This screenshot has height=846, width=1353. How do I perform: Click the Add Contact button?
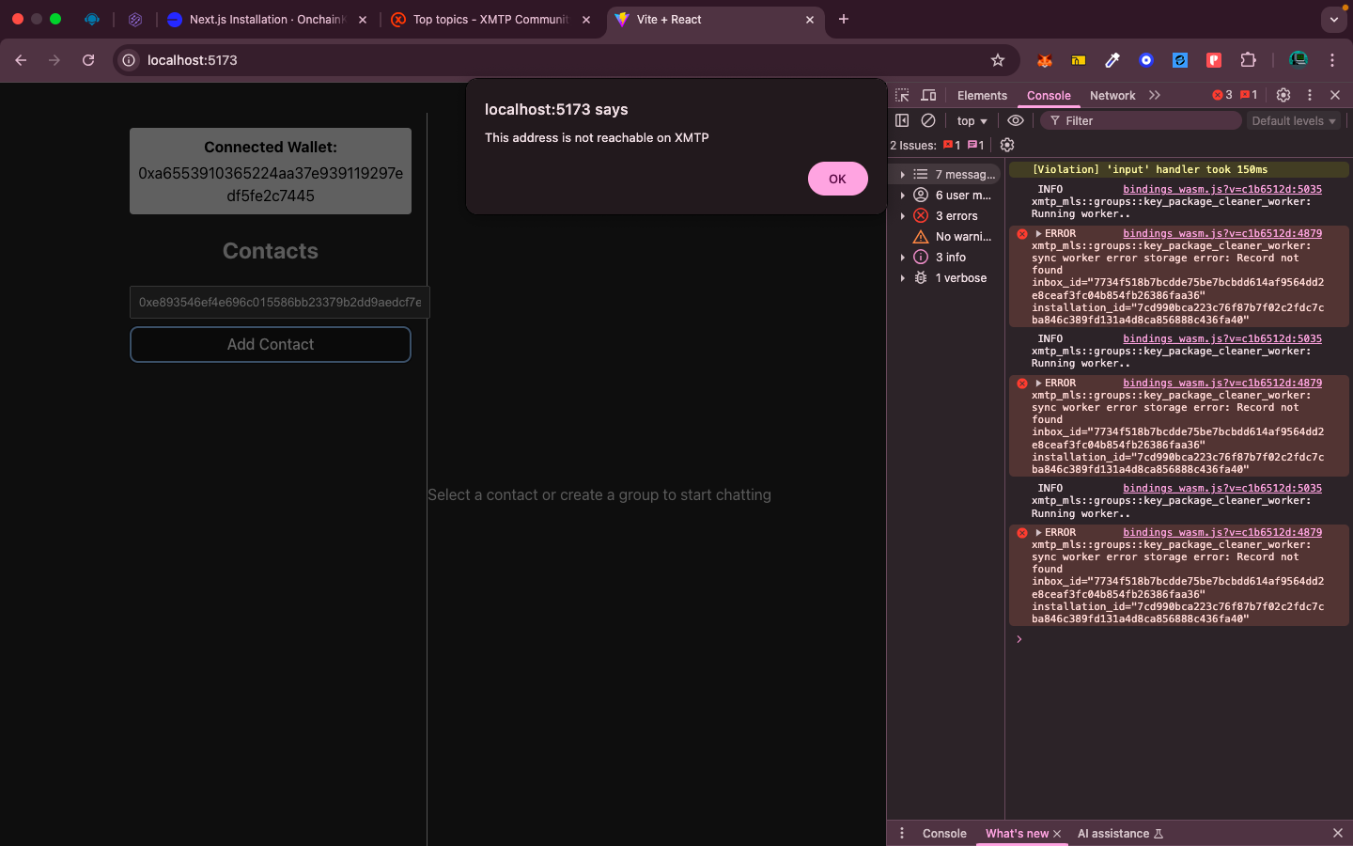coord(271,345)
